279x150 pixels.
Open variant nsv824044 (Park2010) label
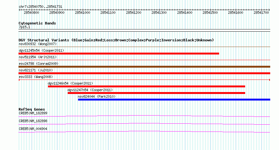(x=97, y=96)
